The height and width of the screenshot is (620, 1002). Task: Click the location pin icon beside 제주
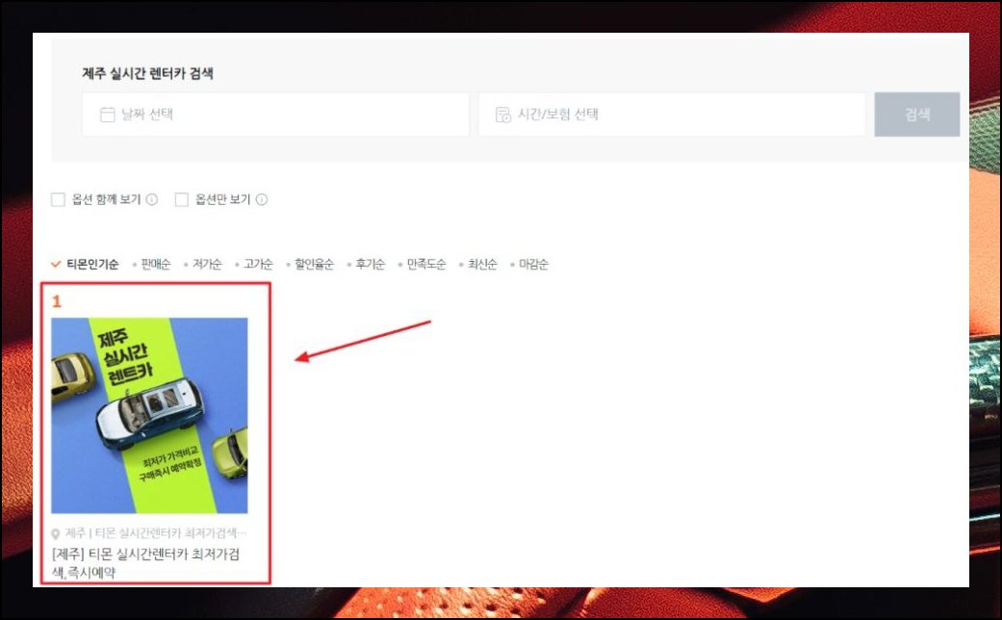[56, 533]
